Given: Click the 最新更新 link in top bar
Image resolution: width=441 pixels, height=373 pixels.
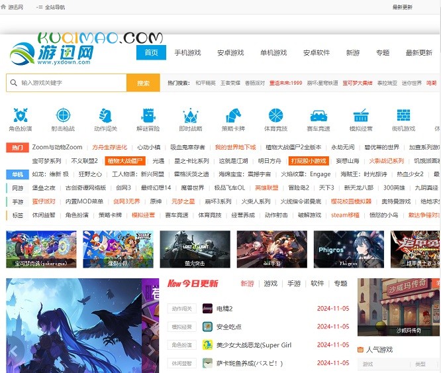Looking at the screenshot, I should (403, 7).
